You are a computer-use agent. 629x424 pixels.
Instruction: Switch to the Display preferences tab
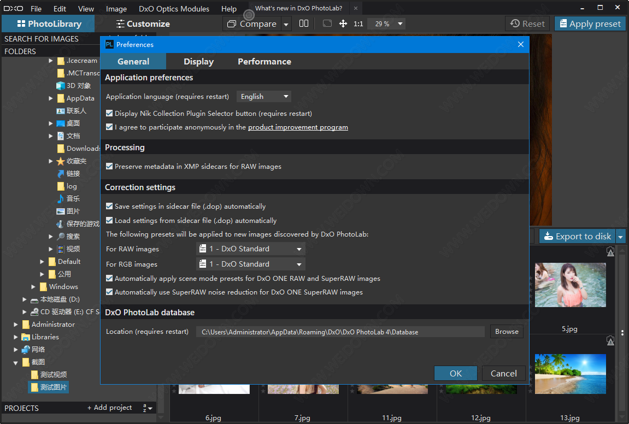click(198, 61)
